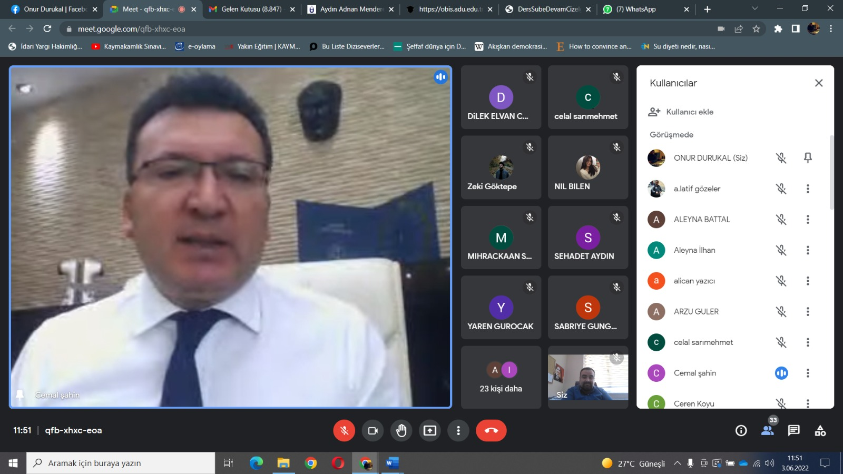
Task: Mute a.latif gözeler's microphone
Action: point(781,189)
